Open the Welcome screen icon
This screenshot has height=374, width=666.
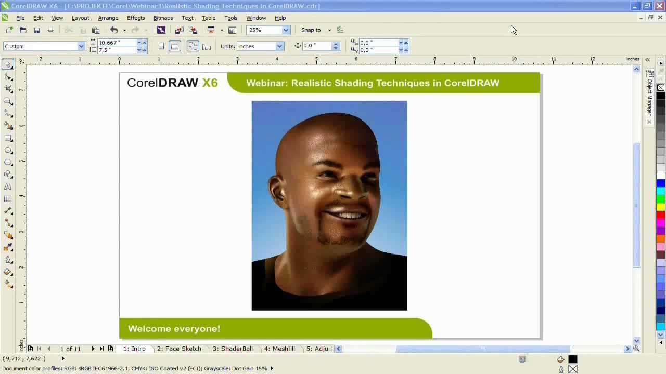click(x=233, y=30)
